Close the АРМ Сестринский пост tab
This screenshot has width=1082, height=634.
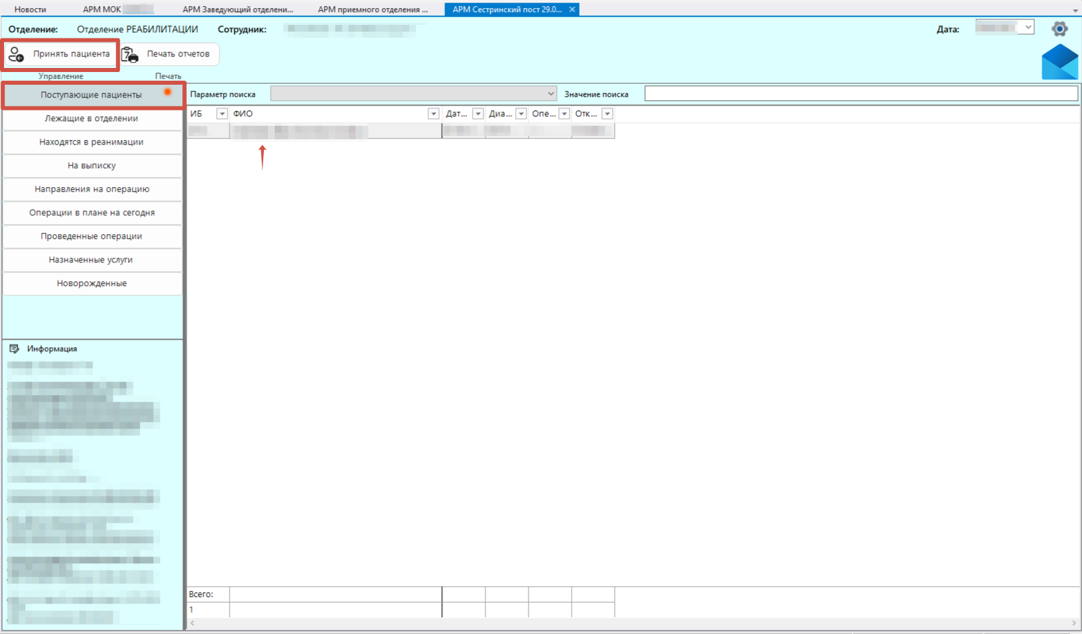point(572,9)
